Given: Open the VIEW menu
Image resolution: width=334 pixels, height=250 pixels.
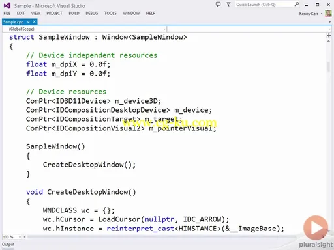Looking at the screenshot, I should click(36, 14).
